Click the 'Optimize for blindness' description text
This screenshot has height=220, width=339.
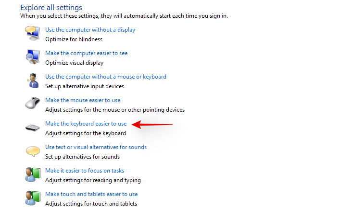click(x=74, y=39)
